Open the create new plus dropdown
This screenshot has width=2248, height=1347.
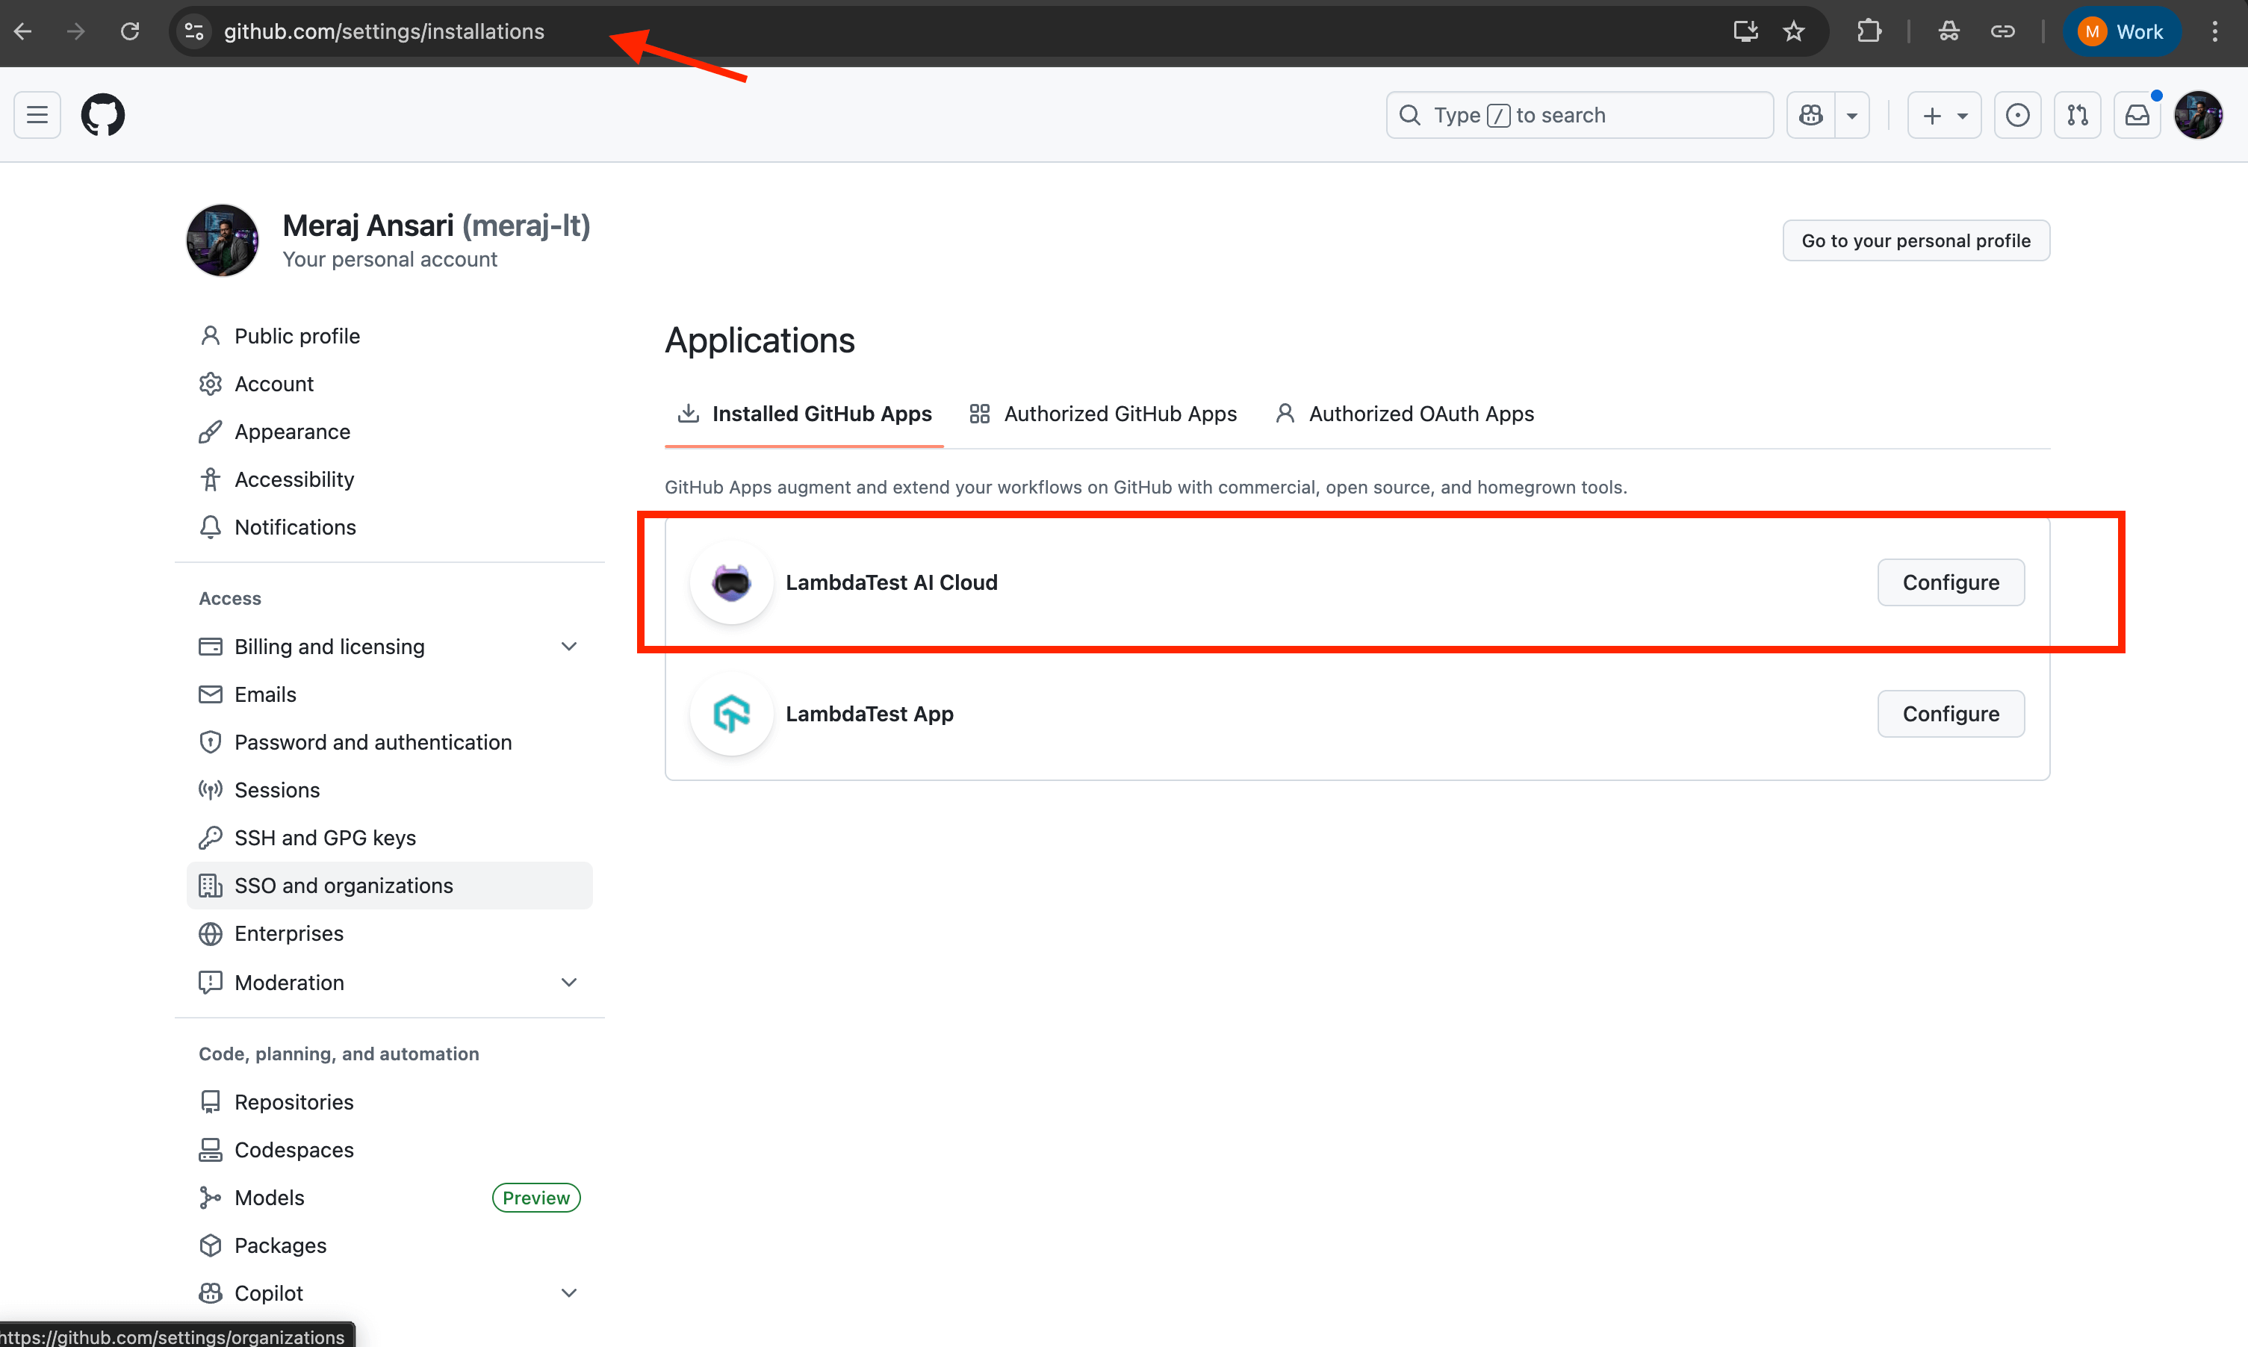coord(1944,115)
